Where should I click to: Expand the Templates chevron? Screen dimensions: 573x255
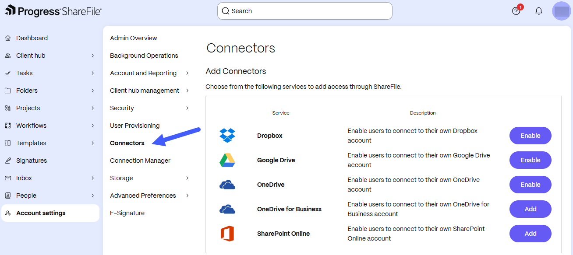[x=92, y=143]
